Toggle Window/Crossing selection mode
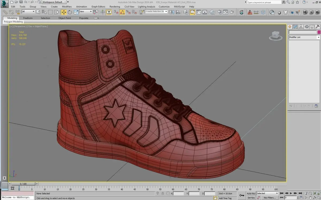The width and height of the screenshot is (321, 200). 56,12
